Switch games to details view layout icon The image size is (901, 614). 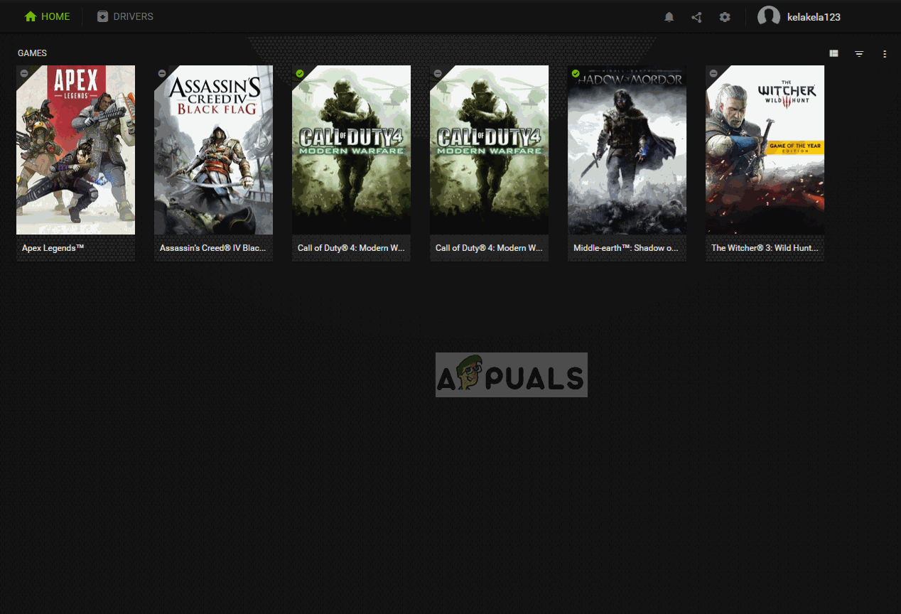[833, 53]
